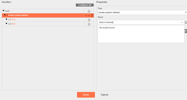The image size is (187, 100).
Task: Add an action under 1.2 Error
Action: click(x=89, y=24)
